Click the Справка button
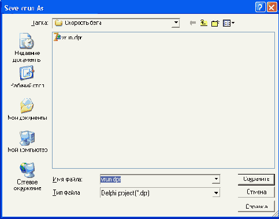 [256, 206]
